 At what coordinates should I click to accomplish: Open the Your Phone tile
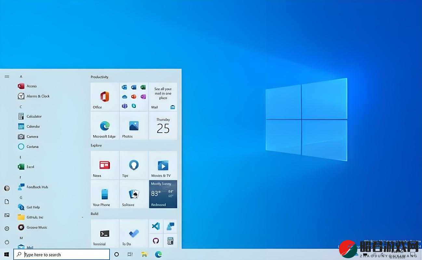[105, 194]
